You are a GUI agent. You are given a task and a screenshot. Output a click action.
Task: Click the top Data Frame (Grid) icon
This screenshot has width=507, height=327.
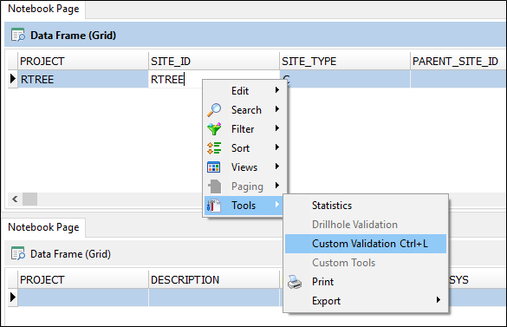[18, 35]
